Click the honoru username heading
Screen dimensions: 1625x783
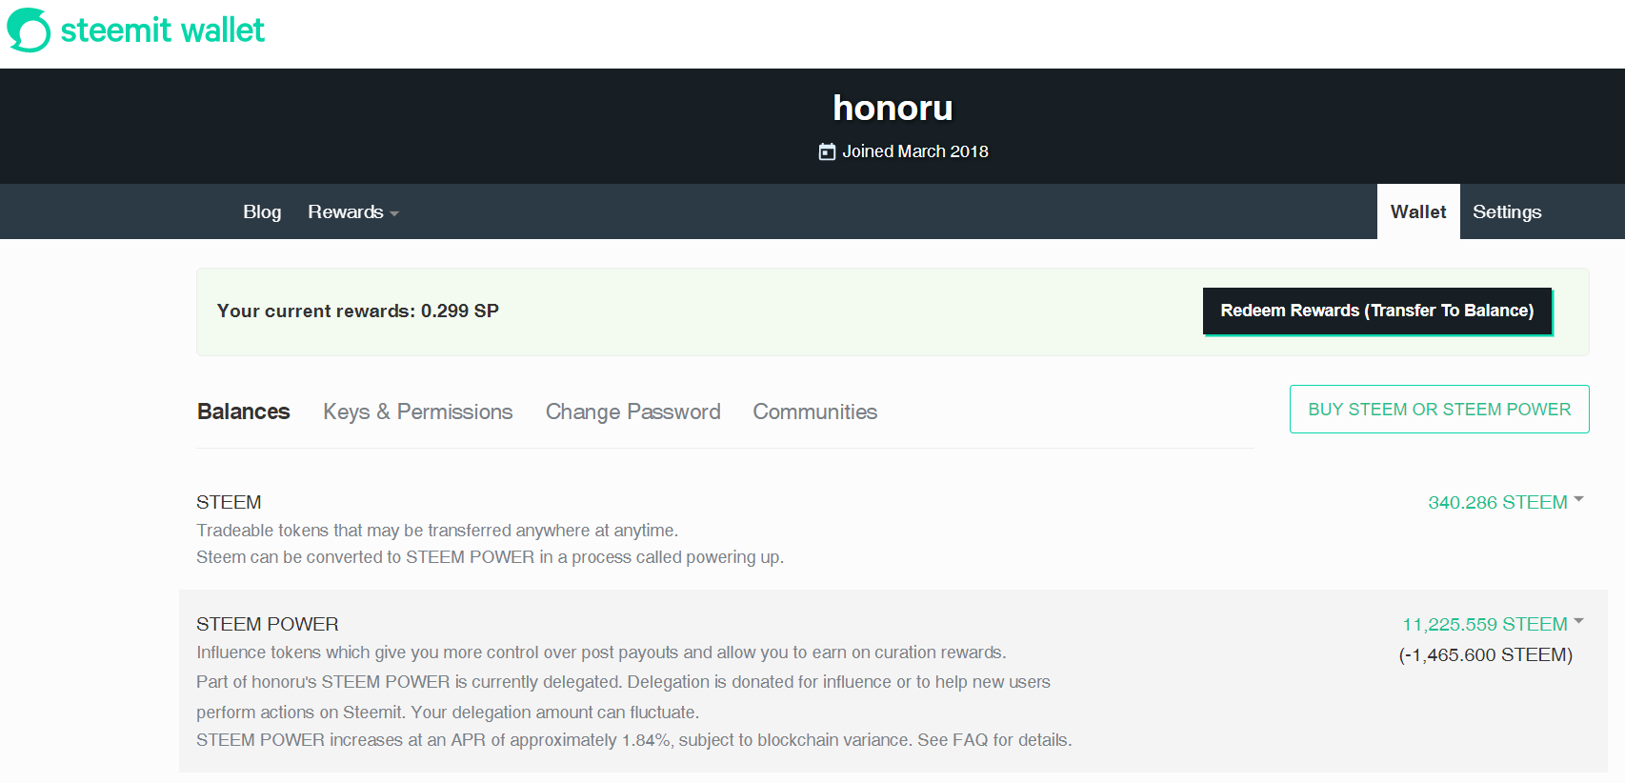[x=893, y=108]
